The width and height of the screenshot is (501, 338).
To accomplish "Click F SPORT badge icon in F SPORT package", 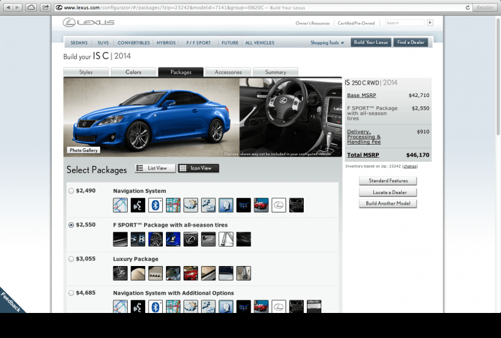I will [208, 239].
